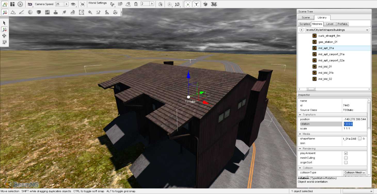Uncheck the playAmbient checkbox
Screen dimensions: 377x194
pyautogui.click(x=346, y=153)
